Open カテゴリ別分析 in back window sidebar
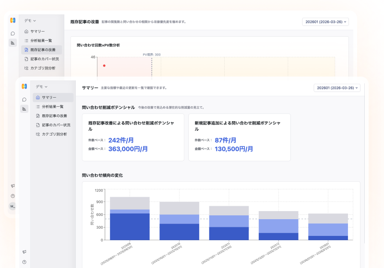384x268 pixels. coord(42,68)
